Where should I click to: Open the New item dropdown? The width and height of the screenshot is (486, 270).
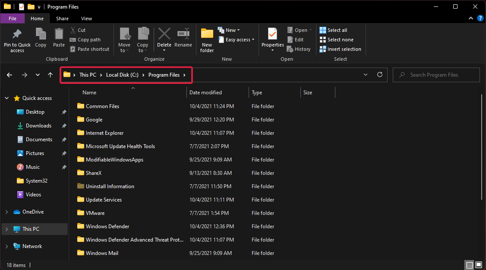230,30
